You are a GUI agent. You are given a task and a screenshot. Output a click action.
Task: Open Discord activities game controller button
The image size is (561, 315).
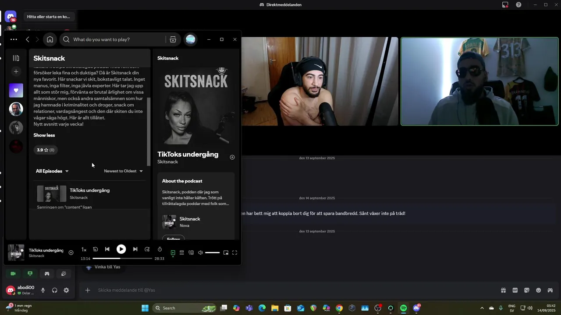47,273
